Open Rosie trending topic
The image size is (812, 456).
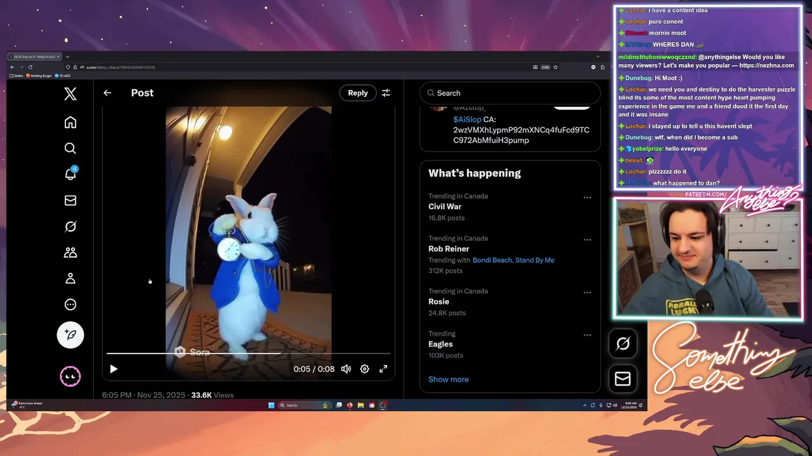(438, 301)
